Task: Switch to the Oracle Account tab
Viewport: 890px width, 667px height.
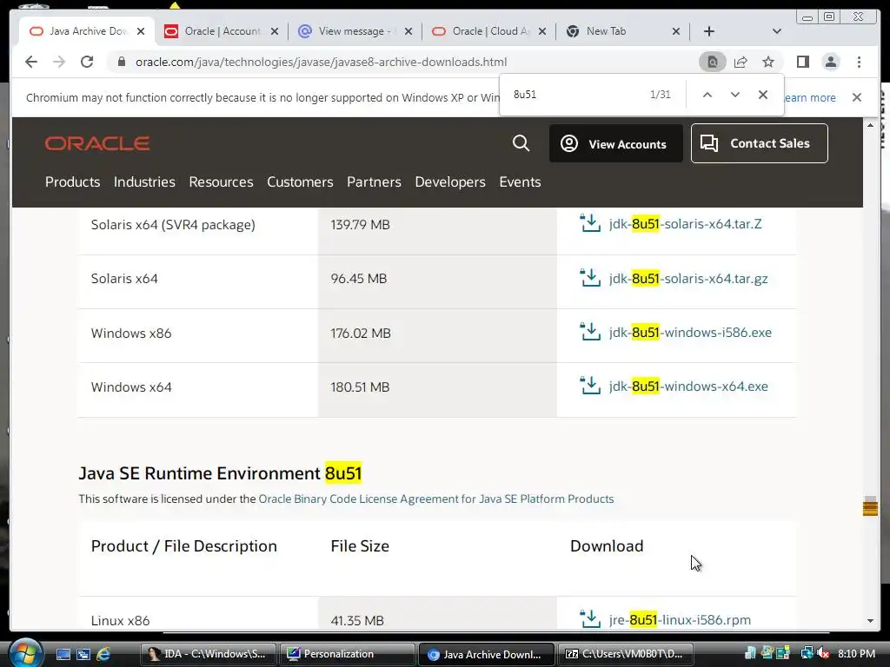Action: point(222,31)
